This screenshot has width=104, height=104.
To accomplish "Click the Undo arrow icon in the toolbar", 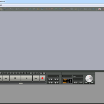I will [x=11, y=9].
